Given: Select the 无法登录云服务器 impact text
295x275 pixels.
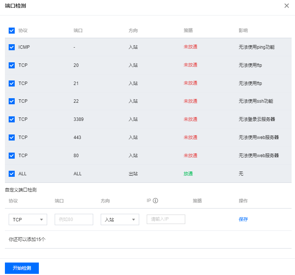Looking at the screenshot, I should [257, 119].
